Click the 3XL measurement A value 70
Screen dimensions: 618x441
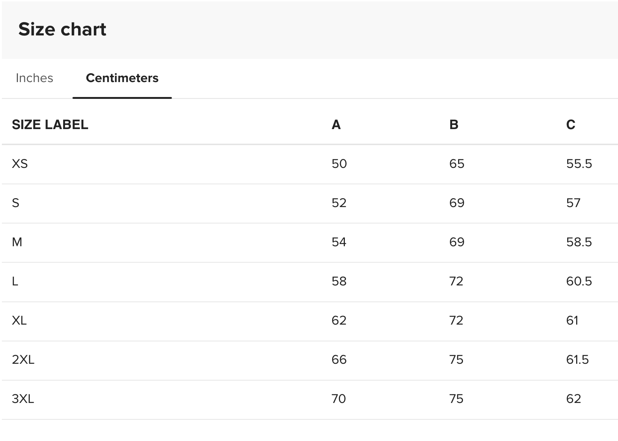point(339,399)
